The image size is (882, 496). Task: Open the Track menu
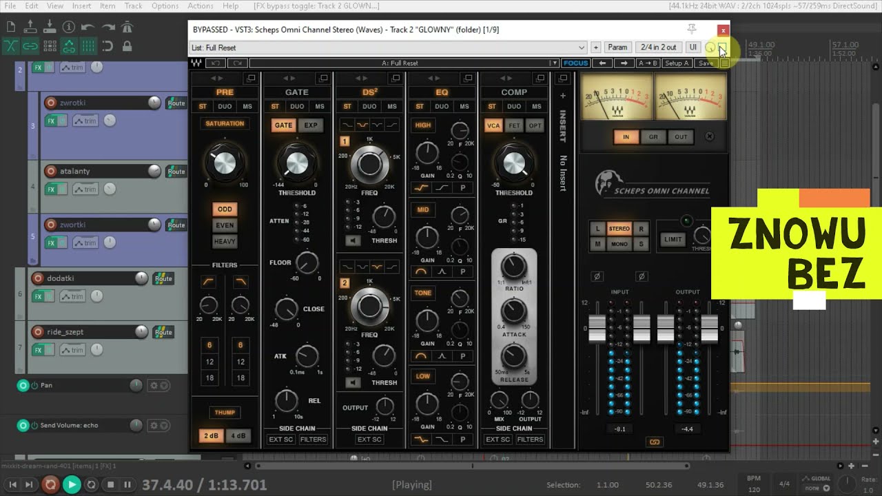[133, 6]
